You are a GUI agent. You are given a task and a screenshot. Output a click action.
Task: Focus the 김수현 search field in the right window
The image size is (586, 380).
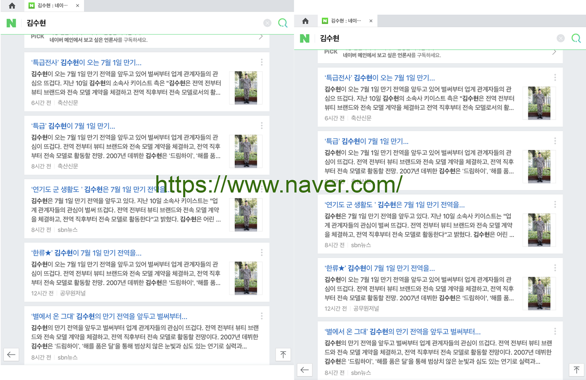435,38
